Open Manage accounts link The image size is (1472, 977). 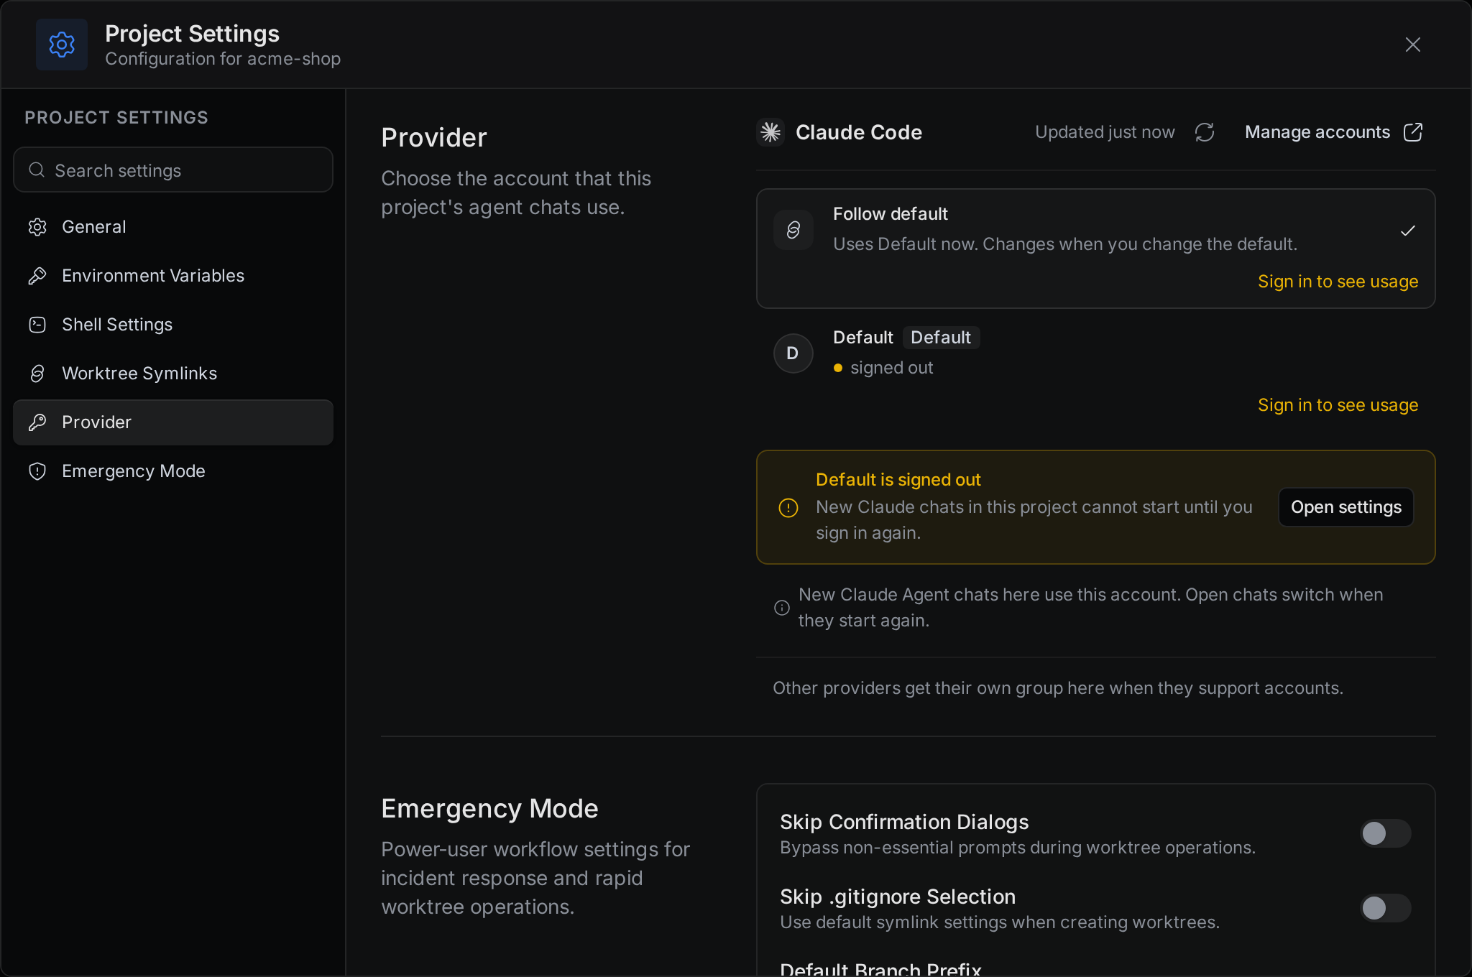[1333, 132]
